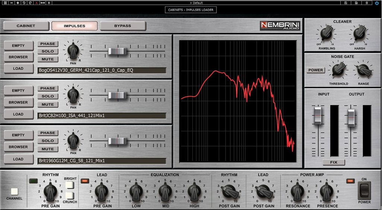Image resolution: width=382 pixels, height=210 pixels.
Task: Flip the main On/Power rocker switch
Action: click(x=364, y=191)
